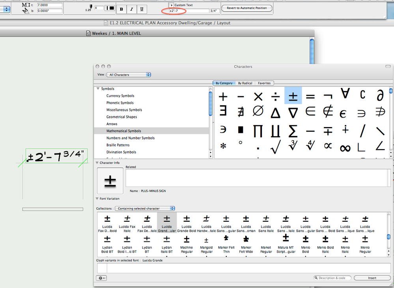Screen dimensions: 394x288
Task: Collapse the Font Variation section
Action: tap(97, 198)
